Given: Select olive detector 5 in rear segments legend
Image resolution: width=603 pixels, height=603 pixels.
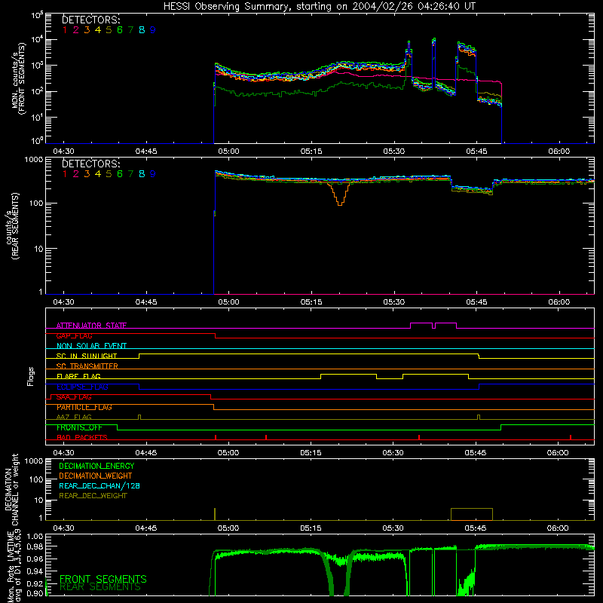Looking at the screenshot, I should click(109, 174).
